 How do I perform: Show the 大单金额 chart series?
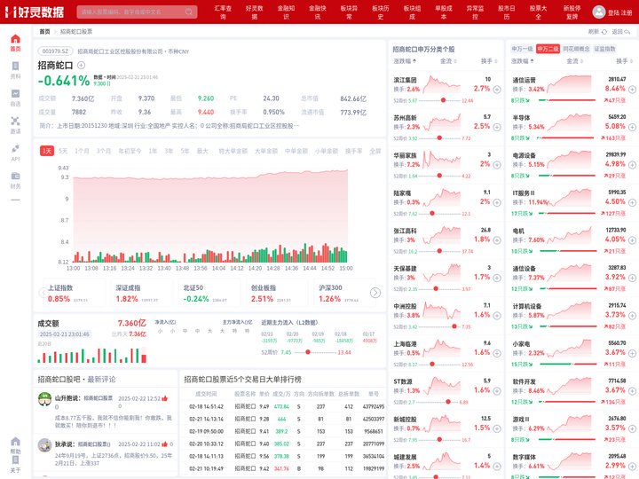pos(266,151)
